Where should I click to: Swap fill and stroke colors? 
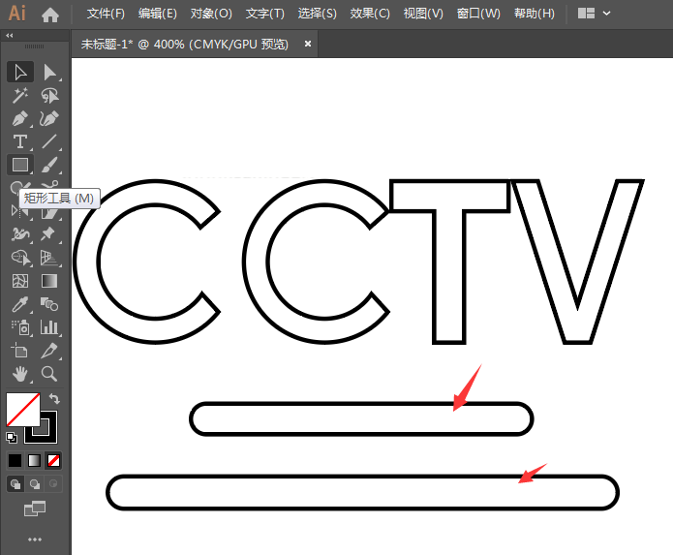[x=54, y=399]
